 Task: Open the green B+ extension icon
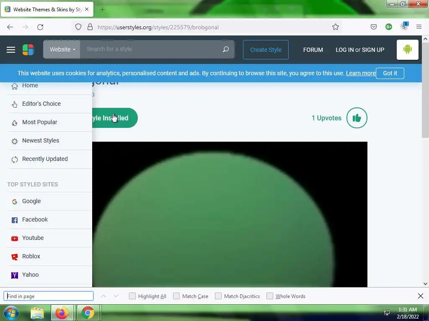tap(388, 27)
